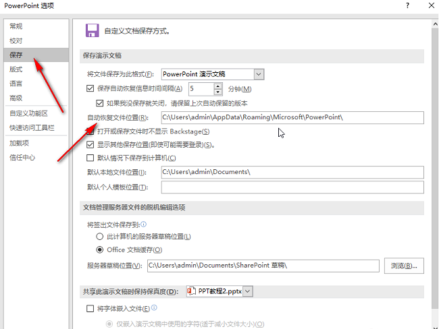439x329 pixels.
Task: Open the 版式 category
Action: [x=36, y=69]
